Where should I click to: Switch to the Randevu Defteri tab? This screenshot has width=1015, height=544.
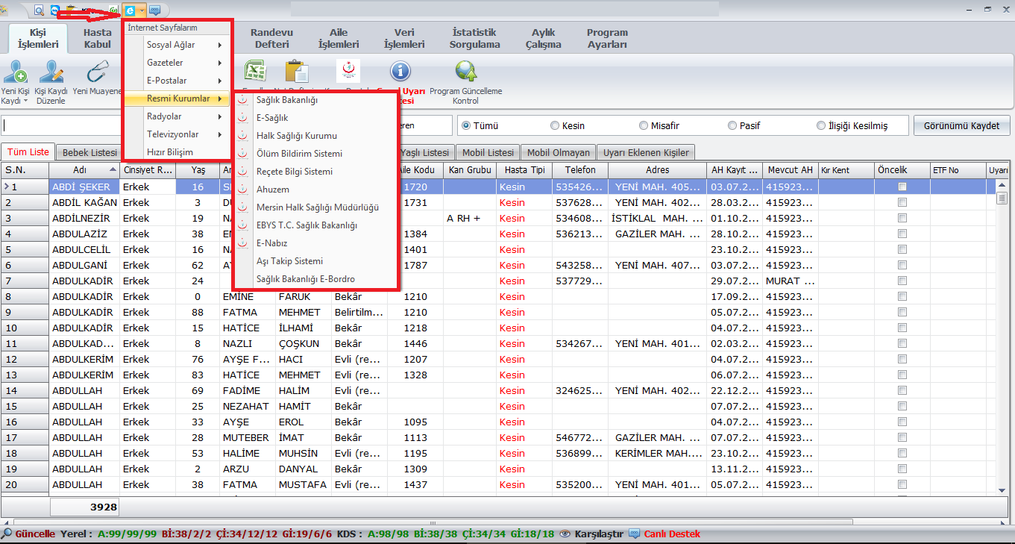tap(271, 39)
